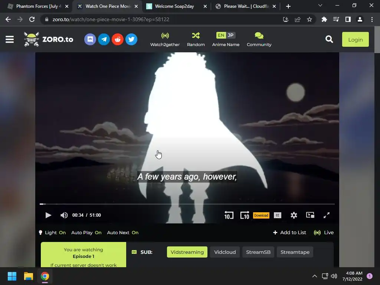Skip forward 10 seconds
The width and height of the screenshot is (380, 285).
(x=245, y=215)
